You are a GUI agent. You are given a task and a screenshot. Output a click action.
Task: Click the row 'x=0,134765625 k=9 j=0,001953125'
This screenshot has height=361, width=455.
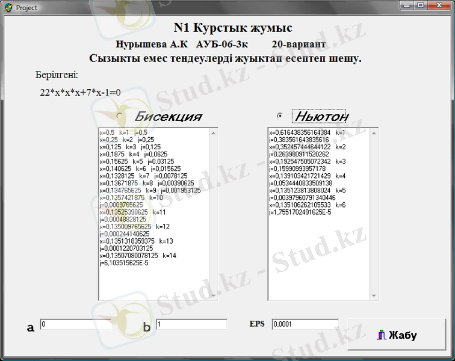(x=150, y=191)
